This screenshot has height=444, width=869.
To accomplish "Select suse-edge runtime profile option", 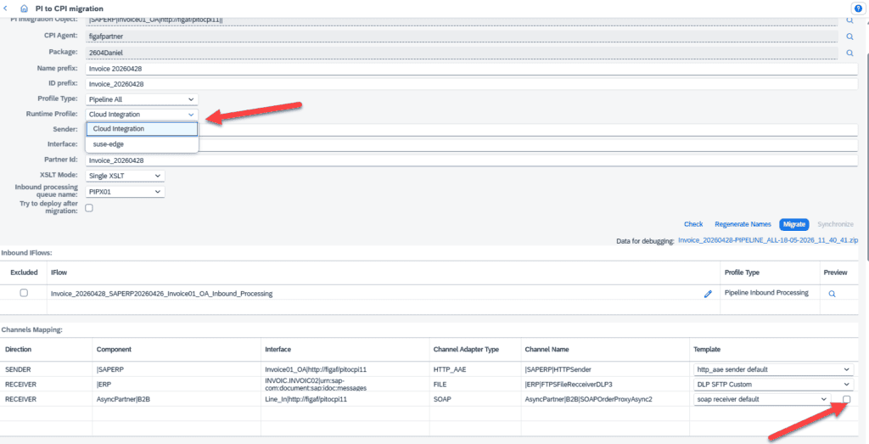I will tap(142, 144).
